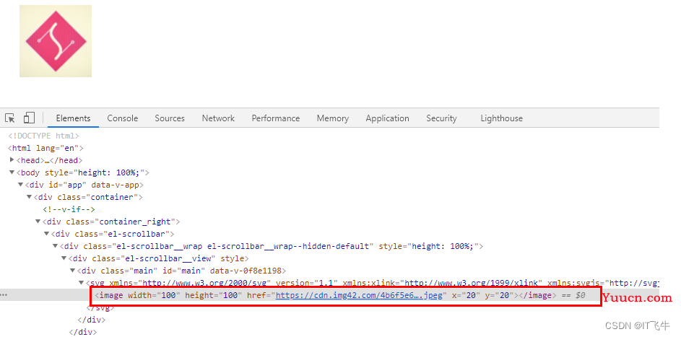
Task: Expand the head element node
Action: pyautogui.click(x=12, y=160)
